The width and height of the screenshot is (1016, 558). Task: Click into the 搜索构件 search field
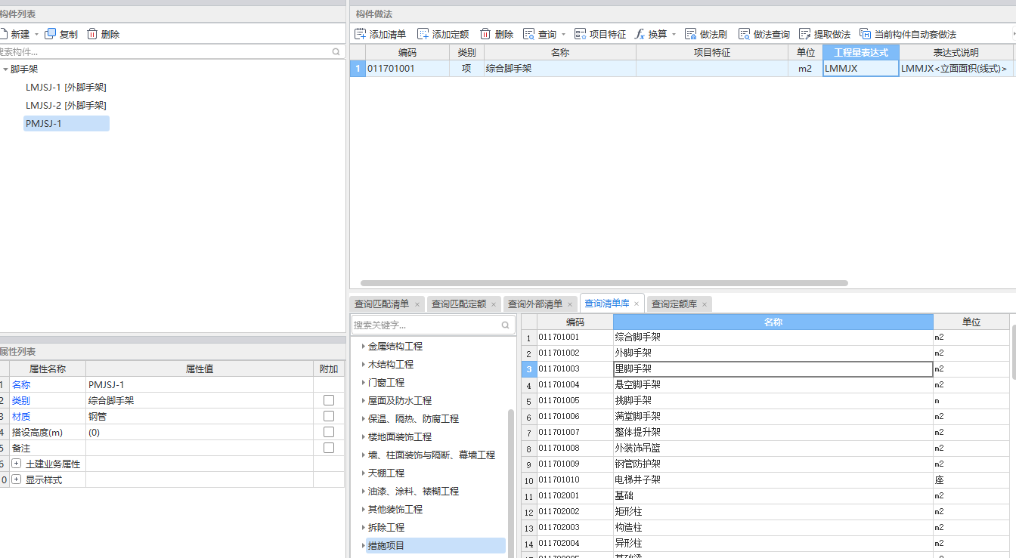coord(165,52)
